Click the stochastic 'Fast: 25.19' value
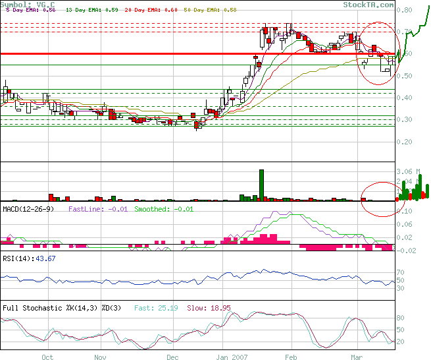 click(x=156, y=308)
